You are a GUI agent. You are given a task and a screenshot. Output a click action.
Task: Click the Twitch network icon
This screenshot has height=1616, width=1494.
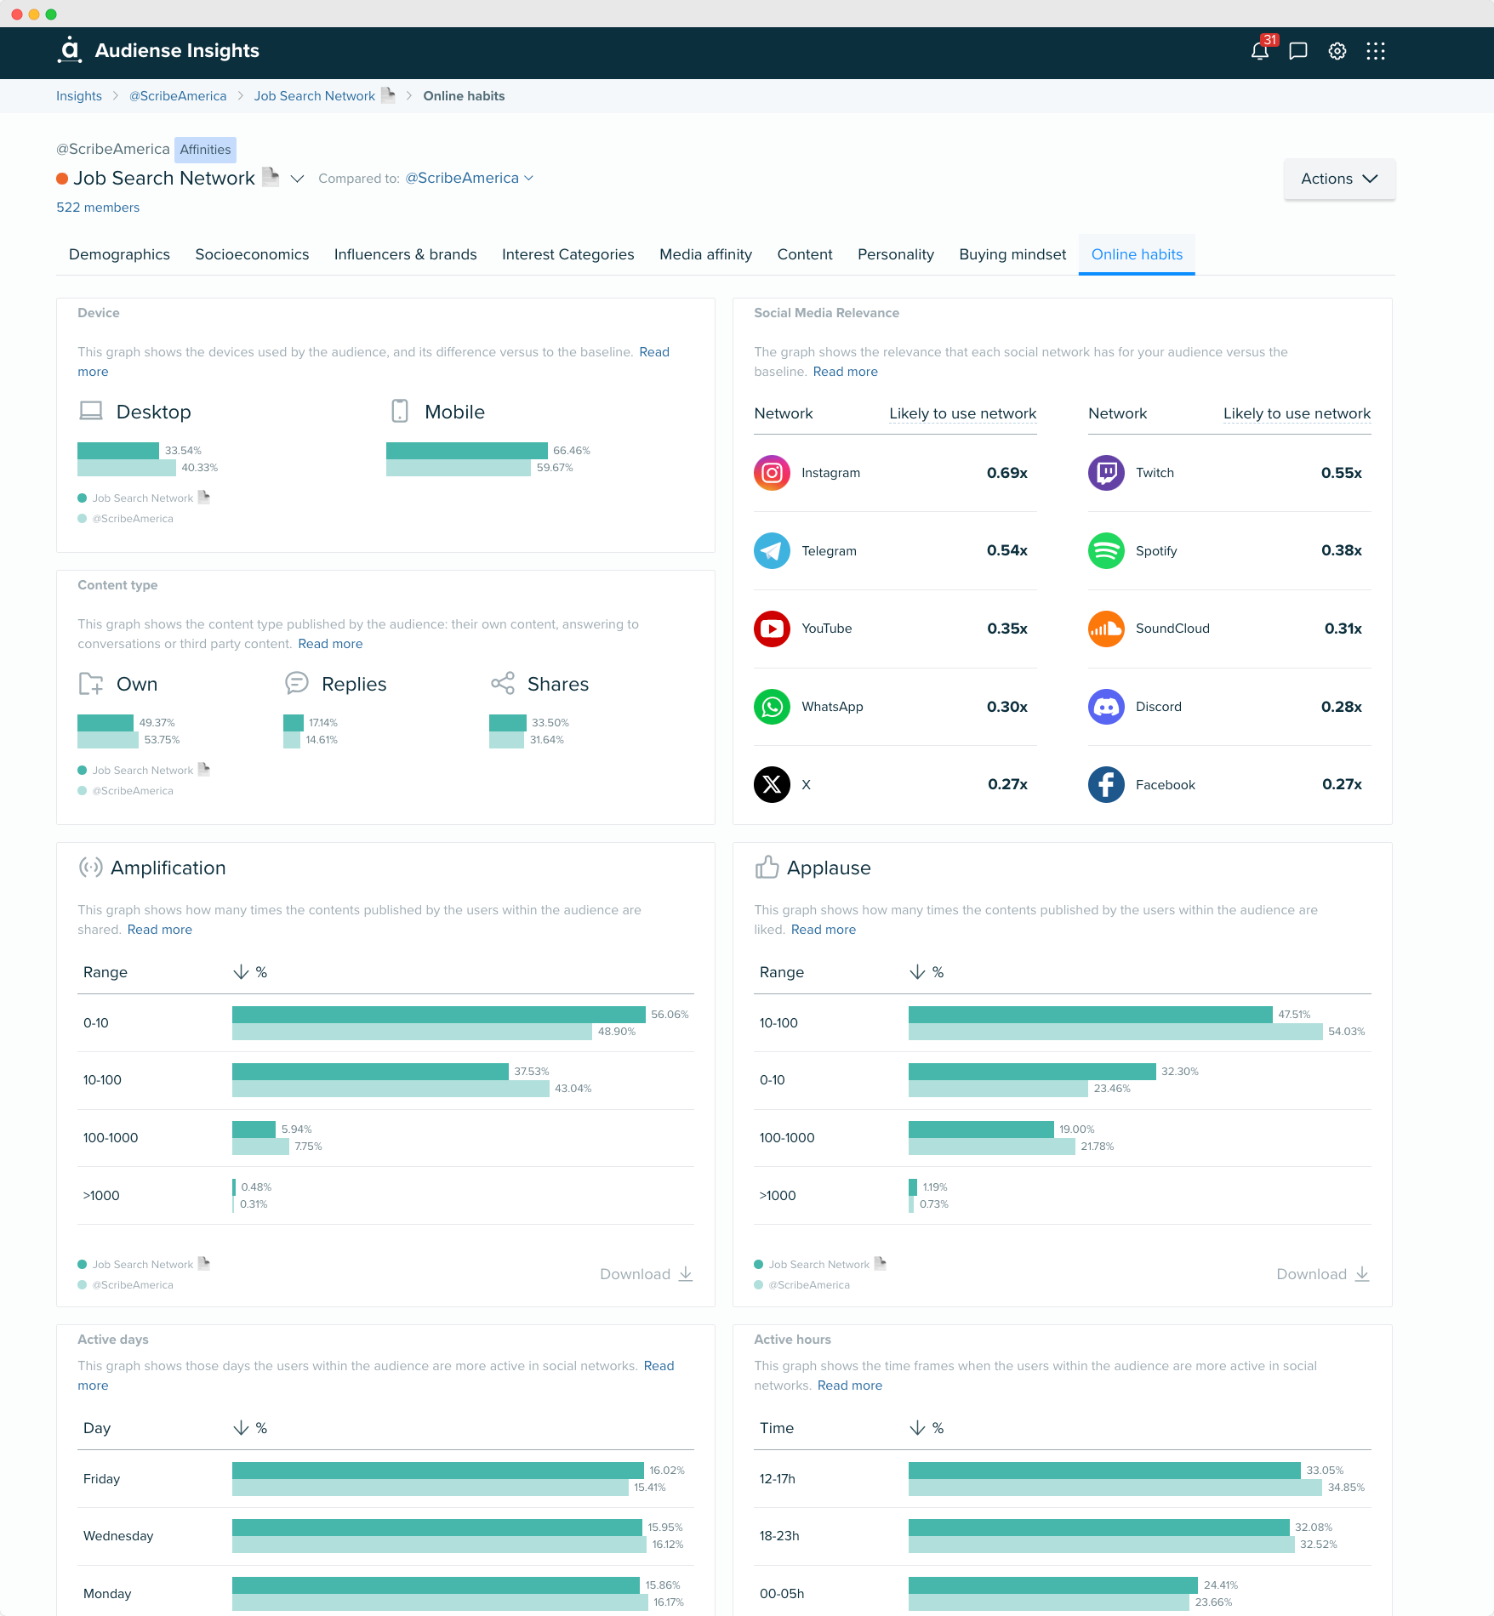[x=1106, y=473]
